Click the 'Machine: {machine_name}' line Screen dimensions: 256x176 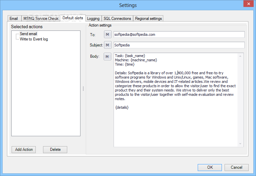[x=136, y=60]
